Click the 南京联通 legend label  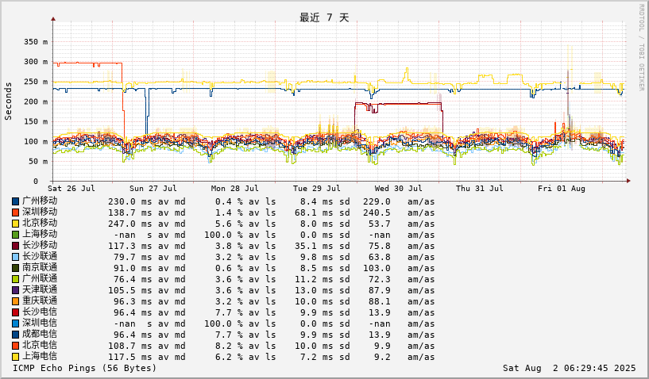pos(40,268)
